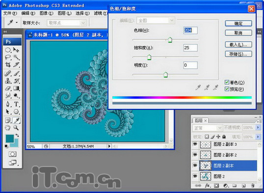Select the Elliptical Marquee tool
Screen dimensions: 264x193
pos(8,50)
